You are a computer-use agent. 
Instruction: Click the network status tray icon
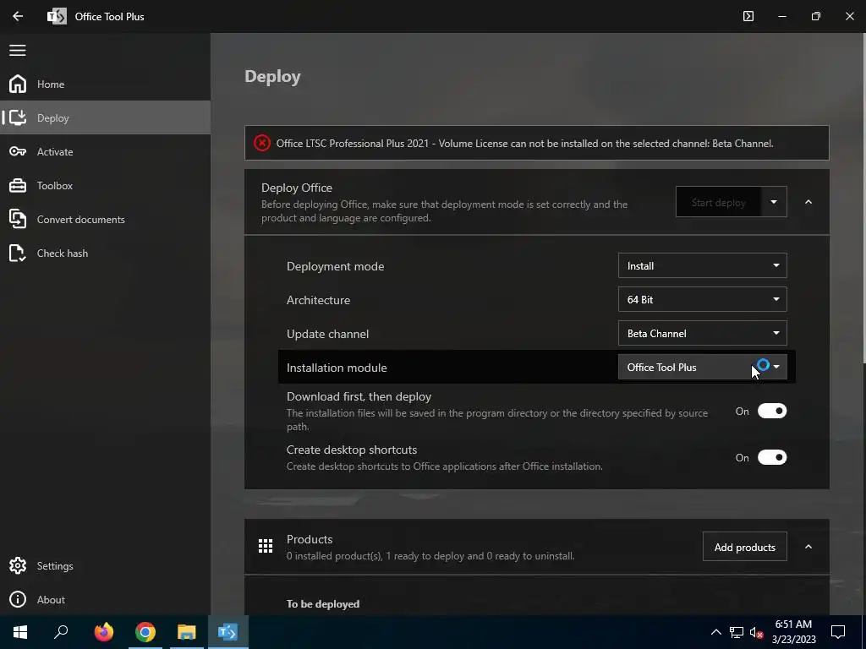click(x=737, y=632)
